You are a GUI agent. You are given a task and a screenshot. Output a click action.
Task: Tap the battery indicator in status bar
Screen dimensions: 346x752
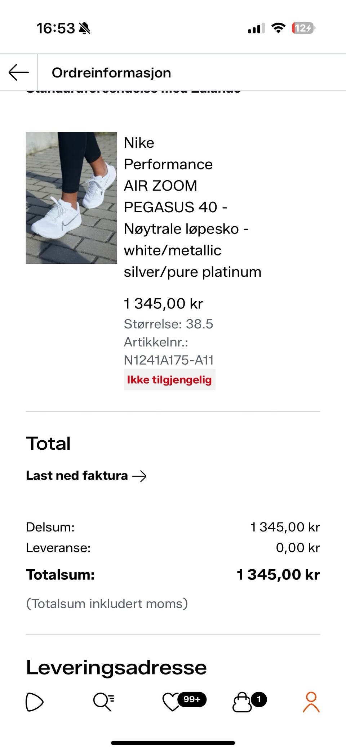[303, 28]
